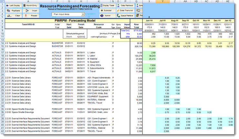The image size is (239, 139).
Task: Select the Jun-11 month header cell
Action: (149, 21)
